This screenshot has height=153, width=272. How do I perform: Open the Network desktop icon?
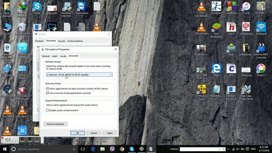(x=7, y=70)
